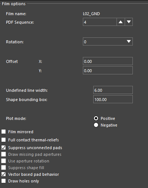Click the Offset X input field
148x188 pixels.
pos(108,61)
